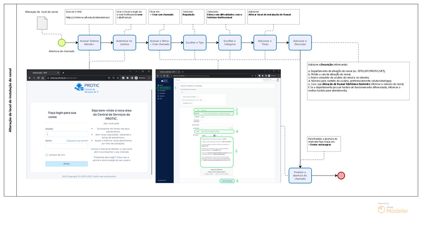Click into the Usuário input field

pos(66,133)
